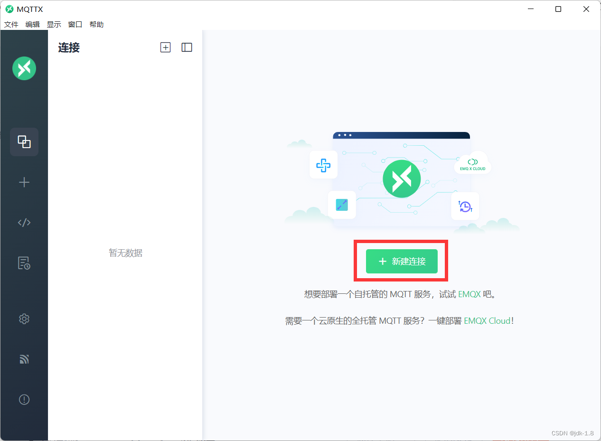Screen dimensions: 601x441
Task: Open the 编辑 menu
Action: click(x=33, y=24)
